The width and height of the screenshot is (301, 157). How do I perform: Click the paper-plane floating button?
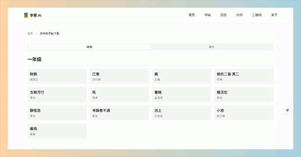[x=287, y=110]
